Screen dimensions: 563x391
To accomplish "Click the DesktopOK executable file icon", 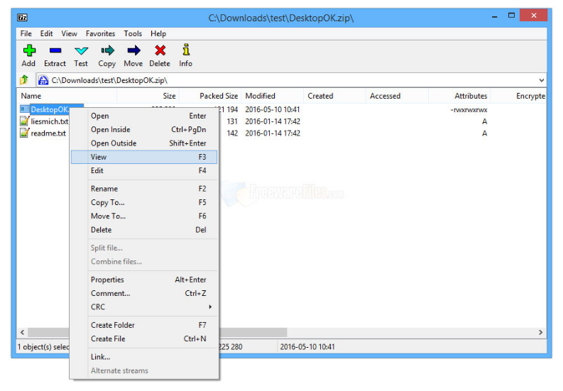I will coord(24,109).
